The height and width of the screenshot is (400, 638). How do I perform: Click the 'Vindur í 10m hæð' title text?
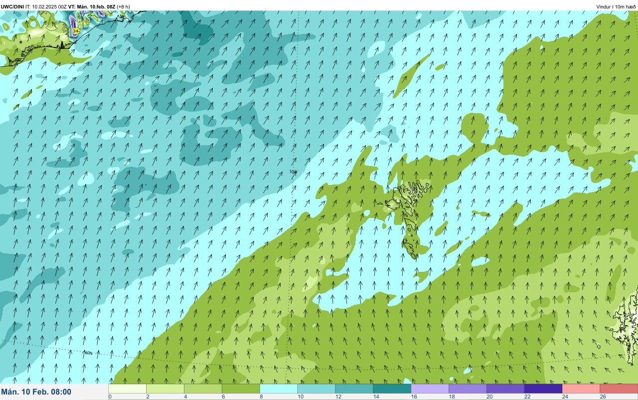tap(616, 6)
